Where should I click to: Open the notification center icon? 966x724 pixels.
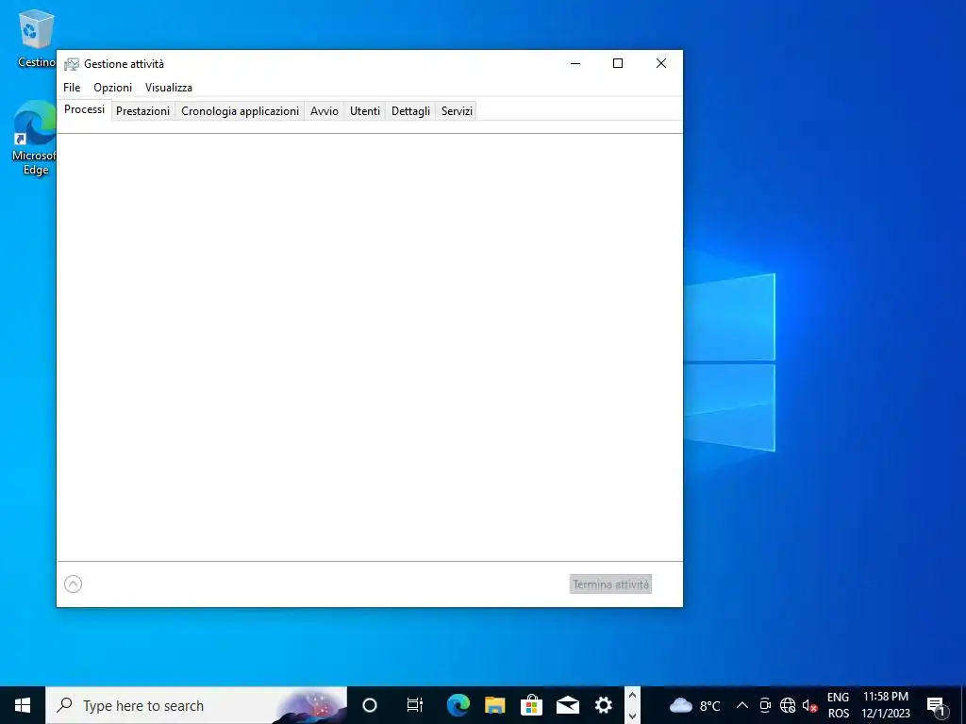937,705
